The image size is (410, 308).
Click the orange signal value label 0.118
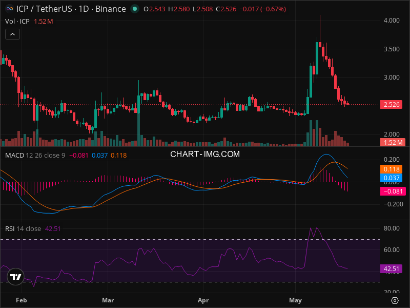(391, 169)
